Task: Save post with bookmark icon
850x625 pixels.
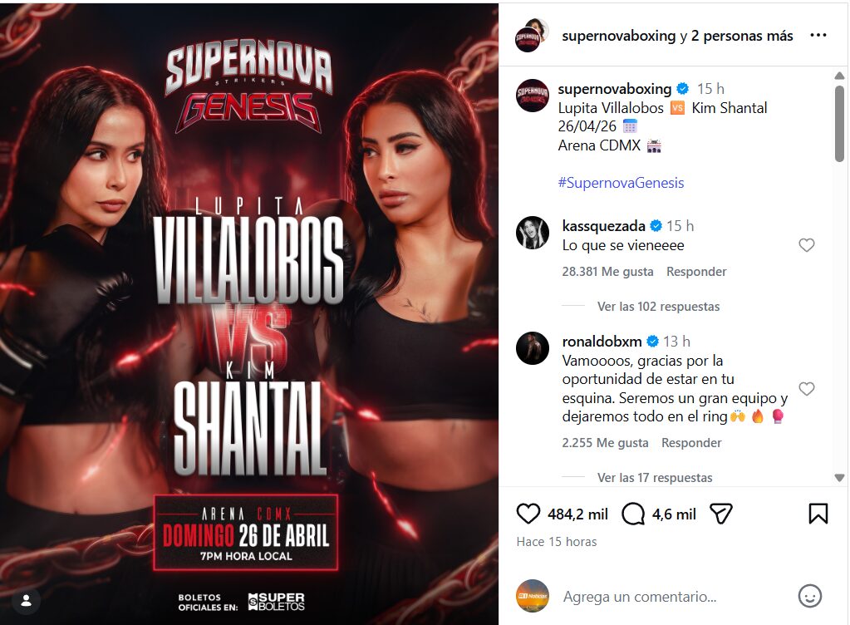Action: (x=818, y=514)
